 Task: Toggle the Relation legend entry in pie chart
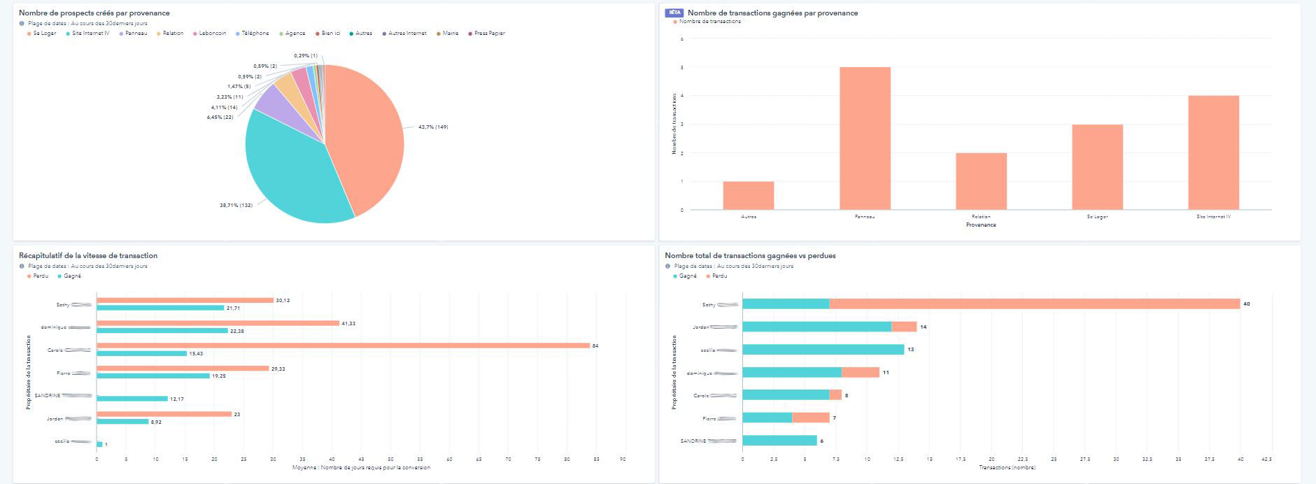click(x=170, y=33)
